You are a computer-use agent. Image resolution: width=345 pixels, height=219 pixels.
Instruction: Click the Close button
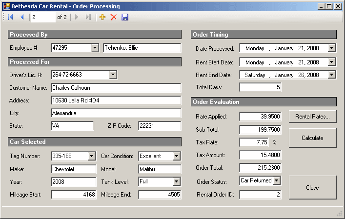(312, 188)
